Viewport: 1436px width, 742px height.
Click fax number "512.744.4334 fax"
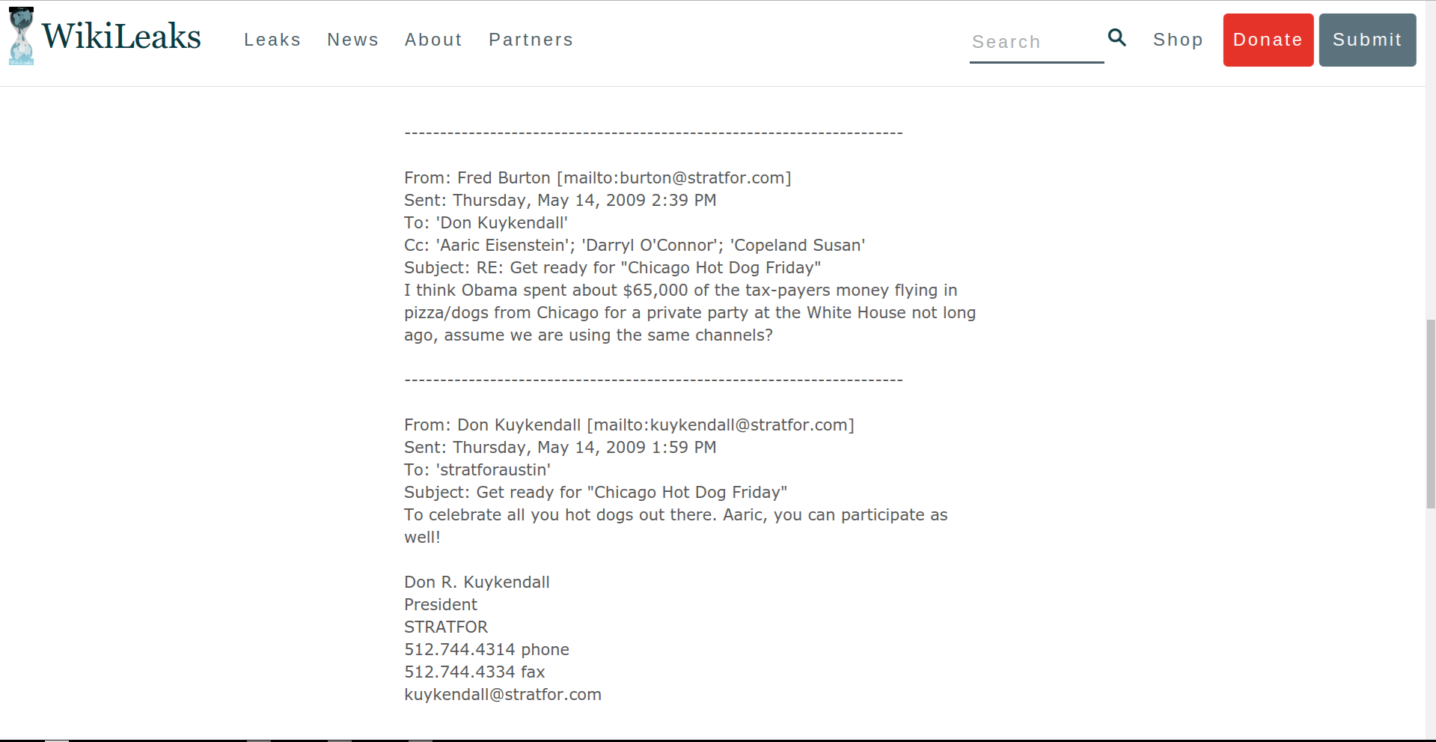coord(474,672)
